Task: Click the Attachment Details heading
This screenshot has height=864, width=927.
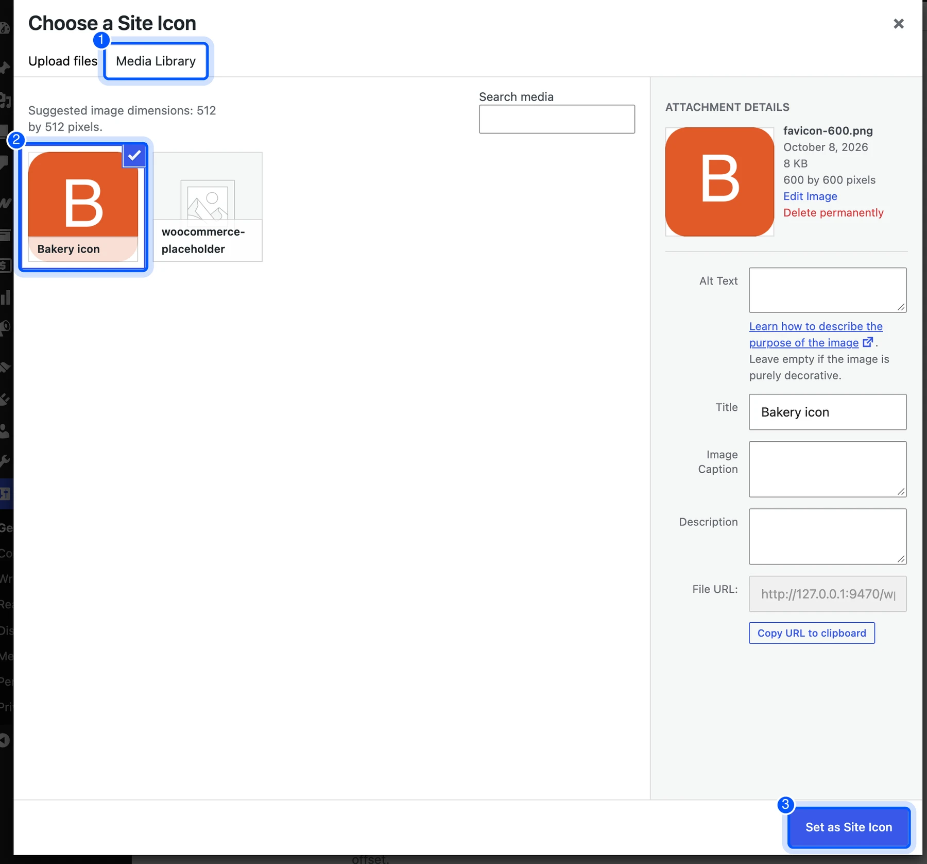Action: click(727, 107)
